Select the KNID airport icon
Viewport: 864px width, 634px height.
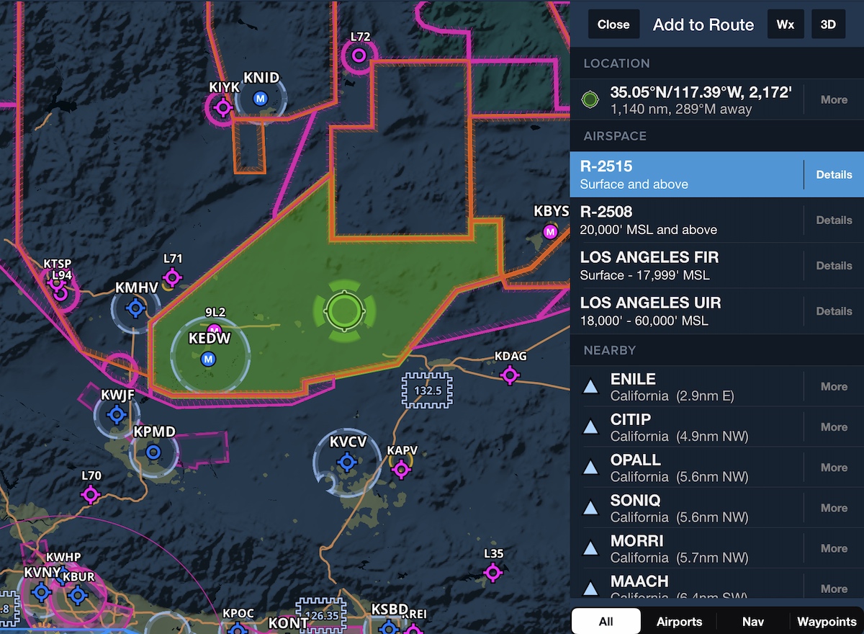pyautogui.click(x=261, y=97)
